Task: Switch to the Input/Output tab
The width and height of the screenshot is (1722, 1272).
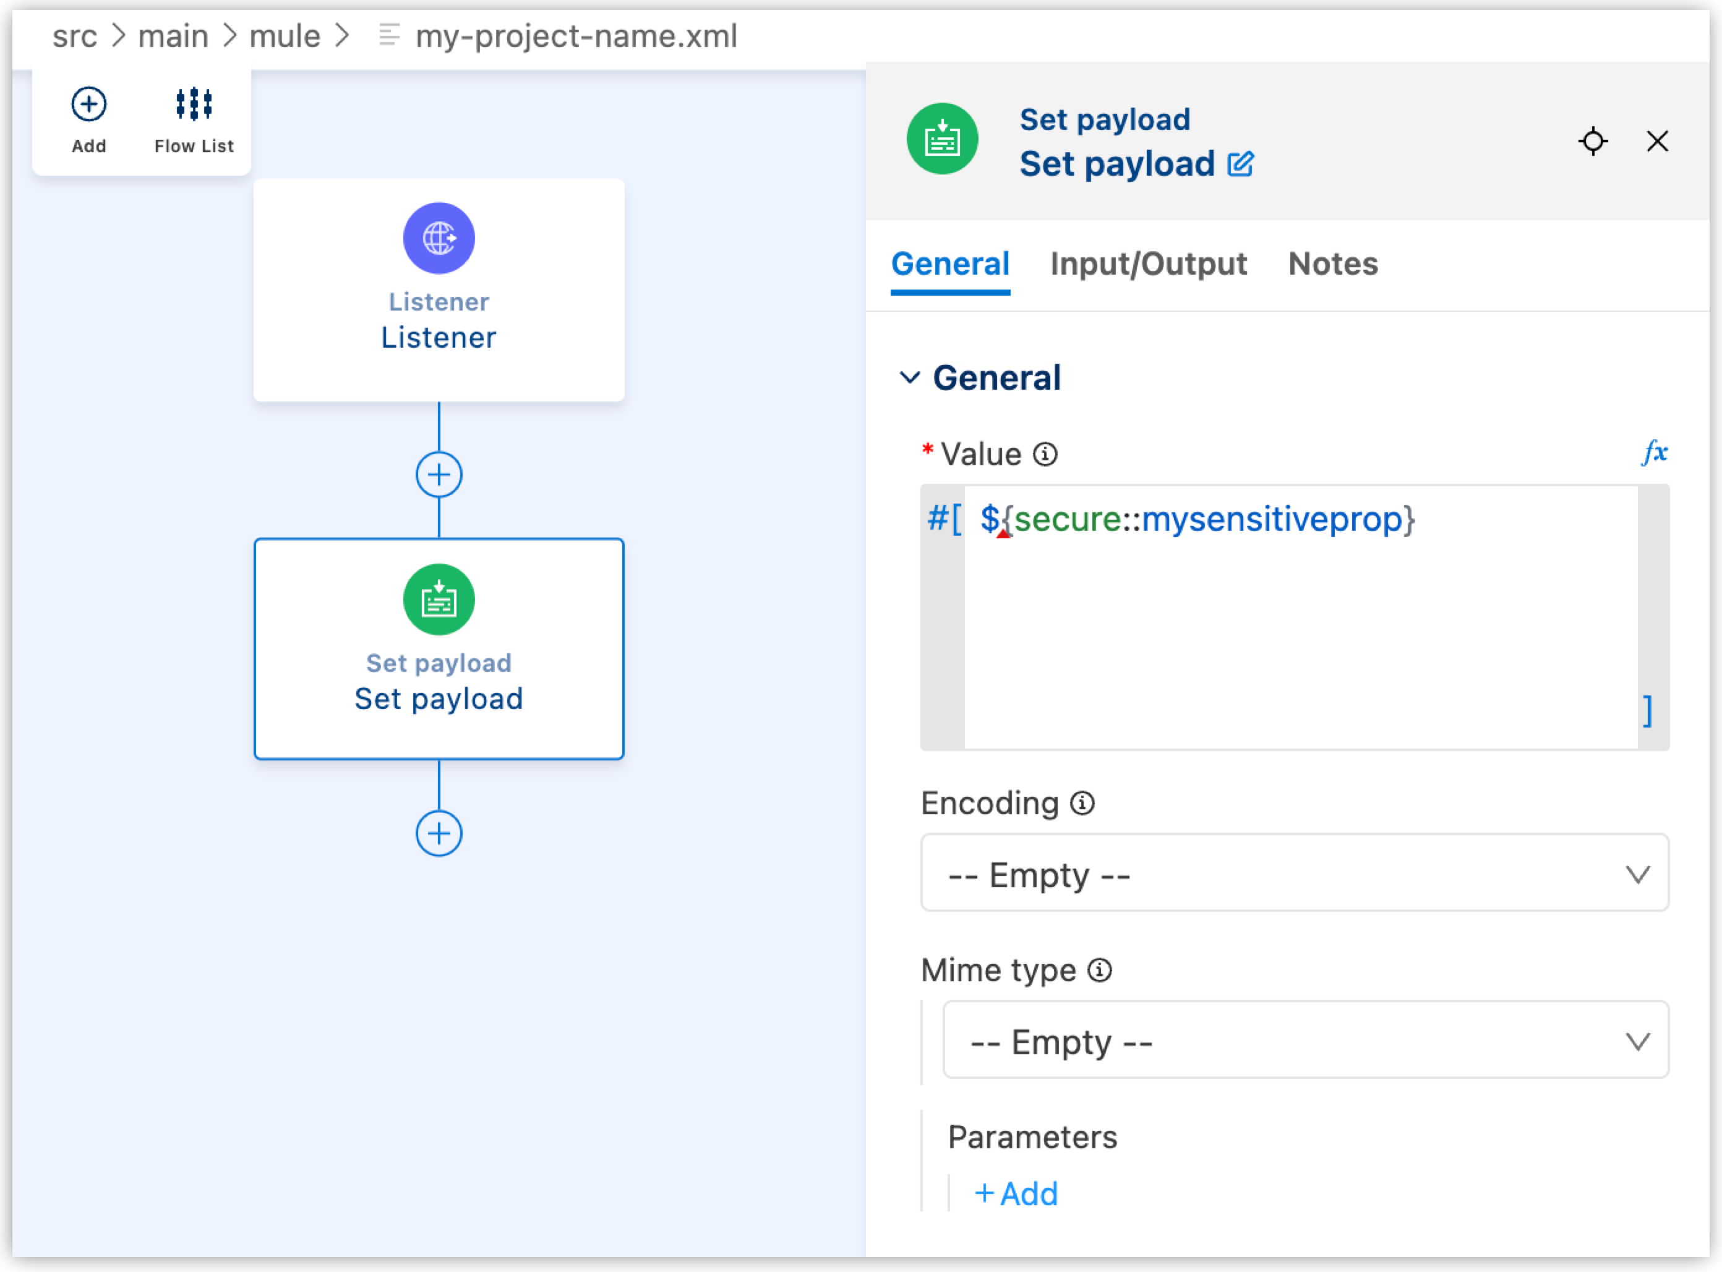Action: coord(1149,264)
